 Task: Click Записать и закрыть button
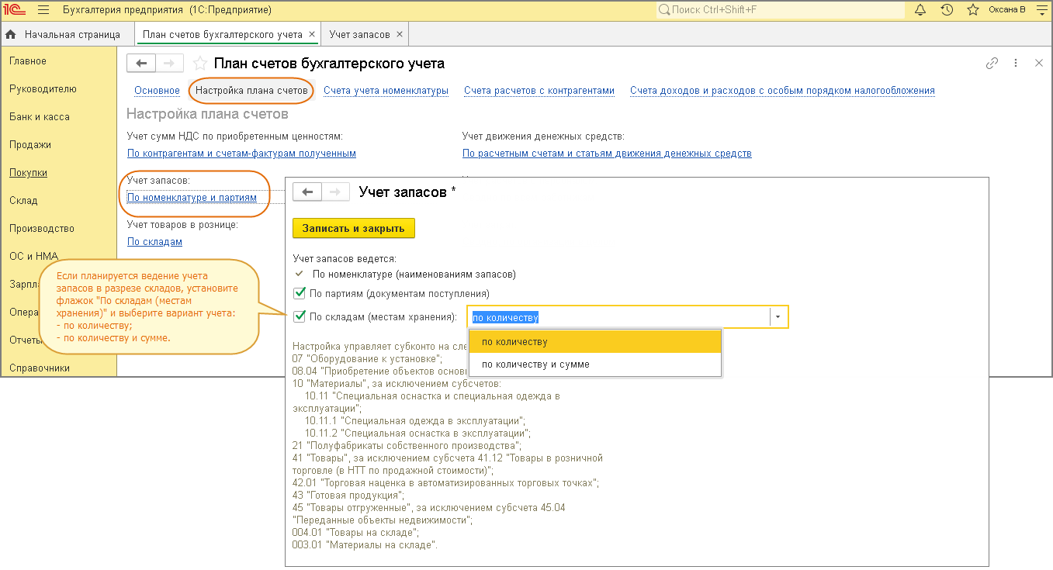[x=354, y=228]
